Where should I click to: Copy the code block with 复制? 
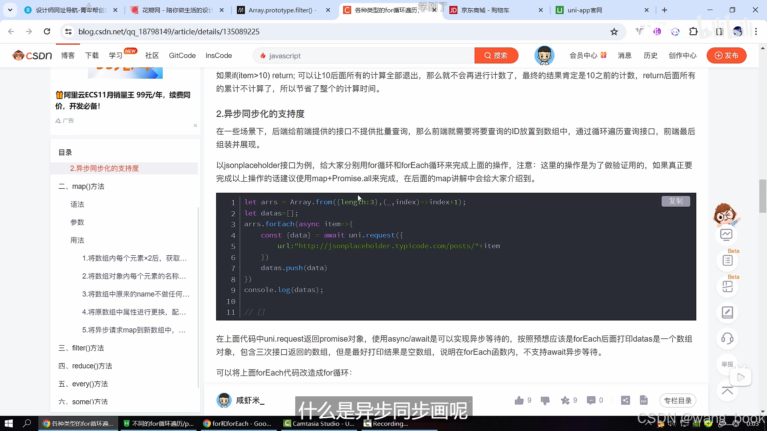point(676,201)
